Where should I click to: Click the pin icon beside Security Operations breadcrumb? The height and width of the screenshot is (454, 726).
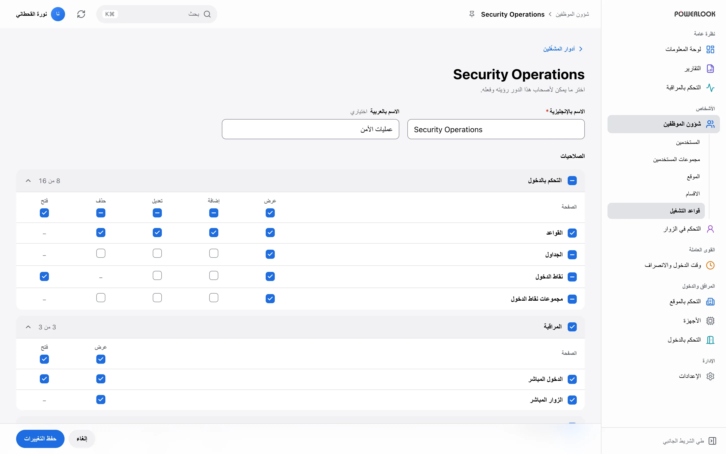pos(472,14)
